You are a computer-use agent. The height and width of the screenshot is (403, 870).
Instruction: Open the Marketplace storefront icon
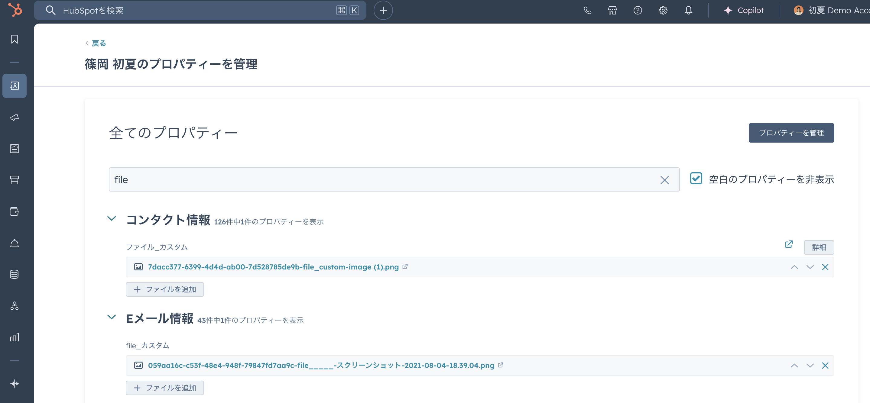click(612, 10)
